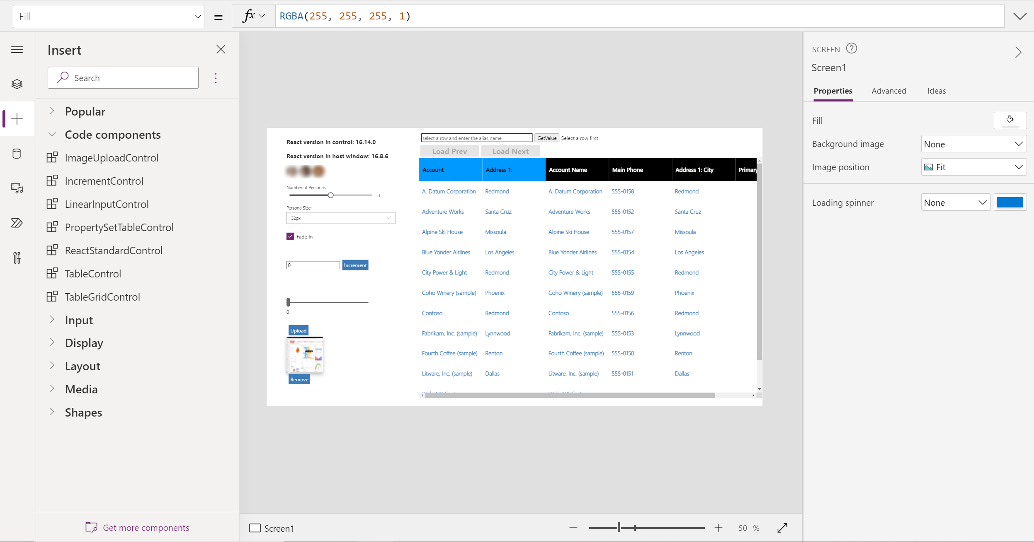1034x542 pixels.
Task: Switch to the Ideas tab
Action: [935, 91]
